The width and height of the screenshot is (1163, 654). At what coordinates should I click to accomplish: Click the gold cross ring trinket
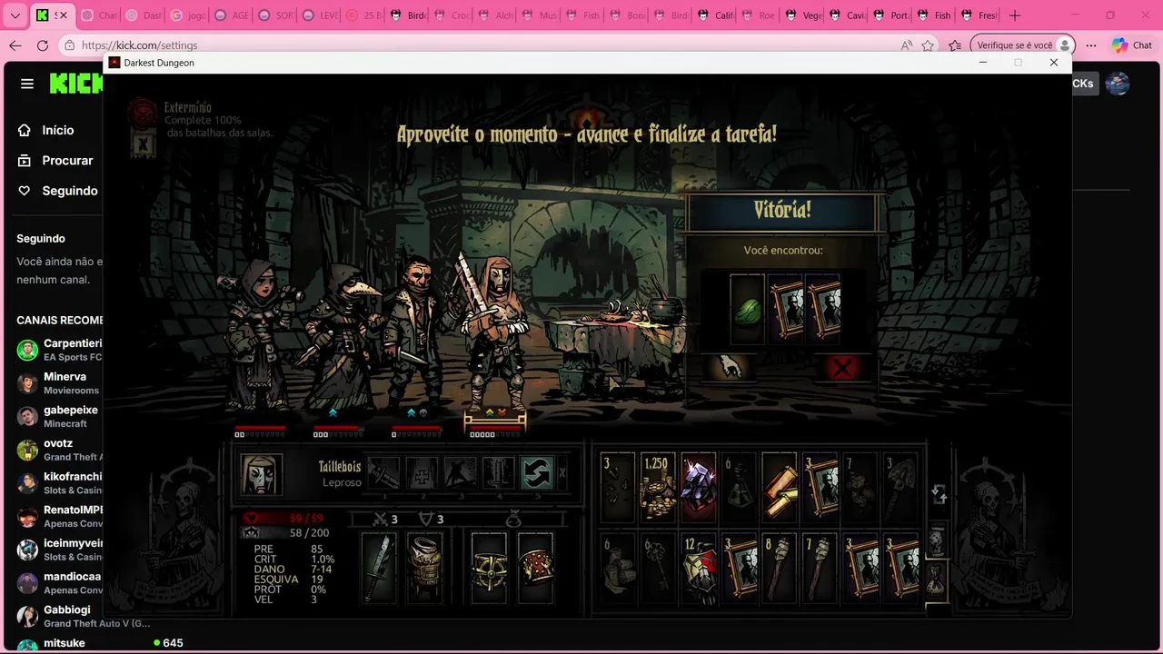point(489,568)
